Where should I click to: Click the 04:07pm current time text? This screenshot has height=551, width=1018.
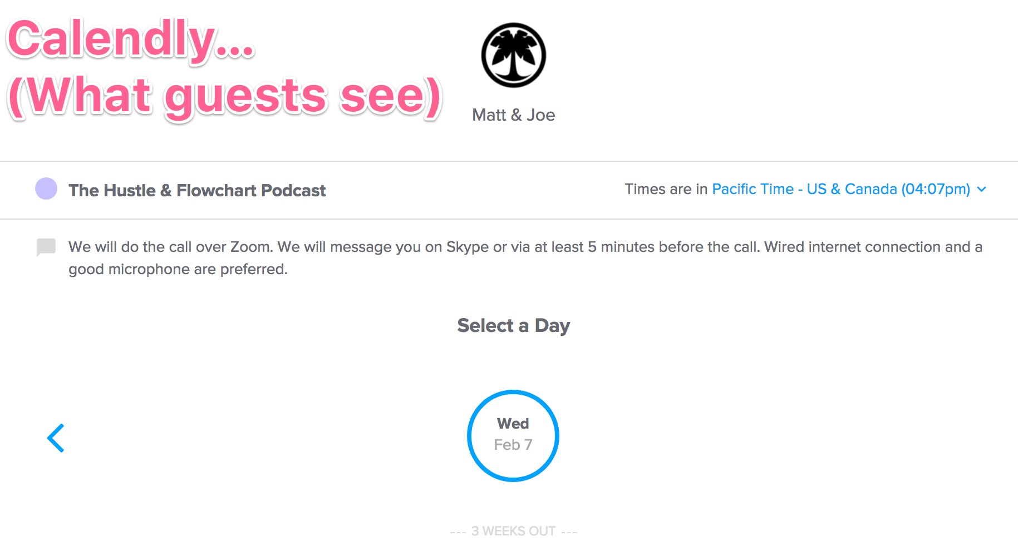coord(936,189)
